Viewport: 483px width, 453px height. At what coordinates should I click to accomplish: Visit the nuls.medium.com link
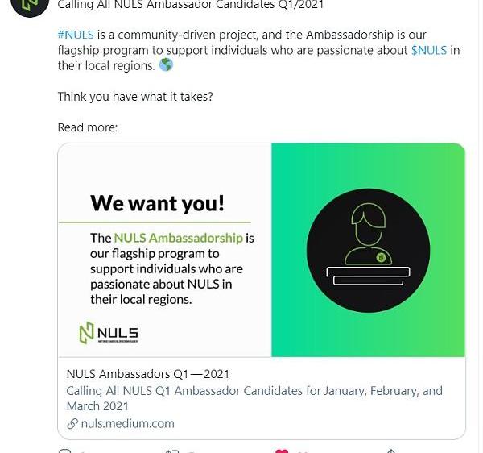point(127,423)
